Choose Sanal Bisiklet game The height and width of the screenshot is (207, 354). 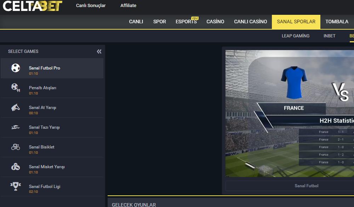pos(52,147)
